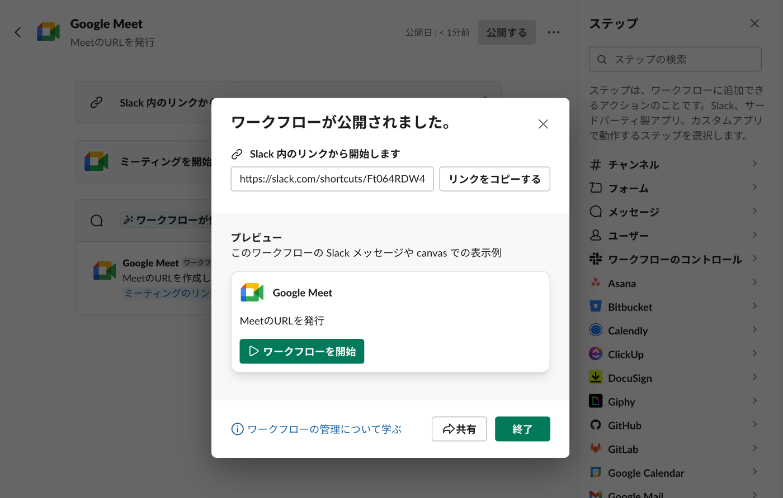
Task: Close the ステップ side panel
Action: [x=754, y=23]
